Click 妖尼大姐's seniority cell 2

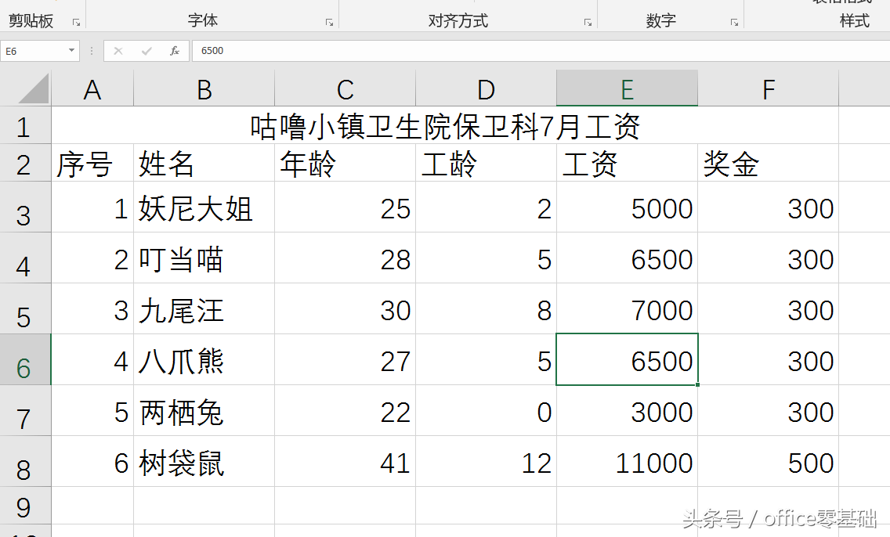(x=486, y=207)
